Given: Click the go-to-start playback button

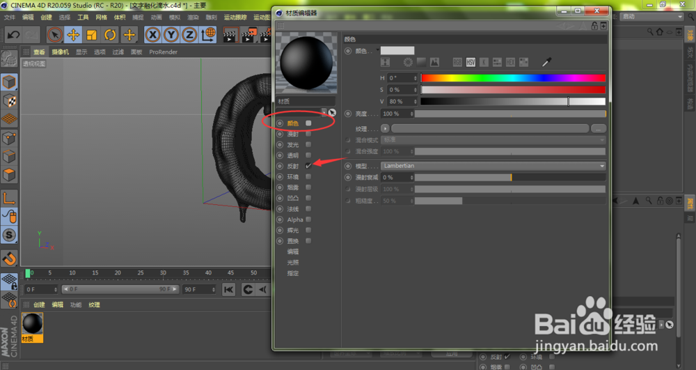Looking at the screenshot, I should (x=228, y=290).
